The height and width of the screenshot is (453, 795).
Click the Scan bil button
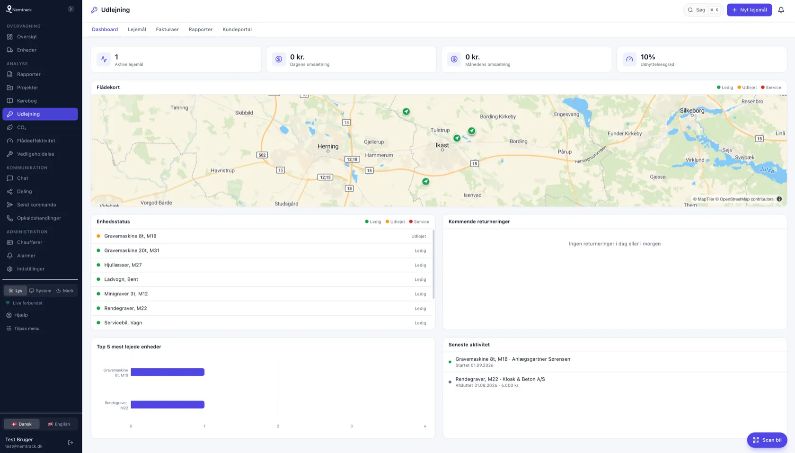click(x=767, y=440)
